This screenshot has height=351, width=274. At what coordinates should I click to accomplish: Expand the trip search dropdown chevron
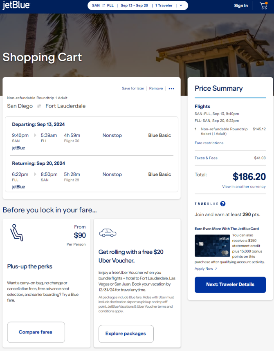(x=181, y=6)
